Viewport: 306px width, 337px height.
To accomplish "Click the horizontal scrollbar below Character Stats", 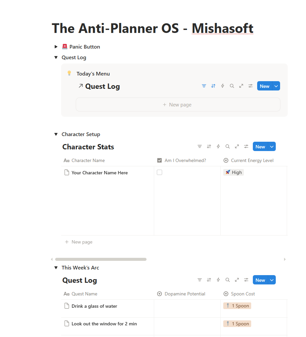I will click(x=101, y=259).
